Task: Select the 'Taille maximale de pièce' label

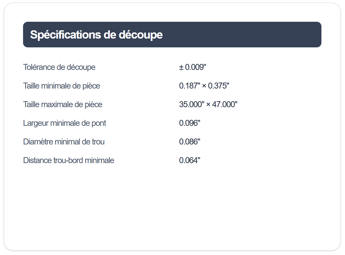Action: (x=63, y=105)
